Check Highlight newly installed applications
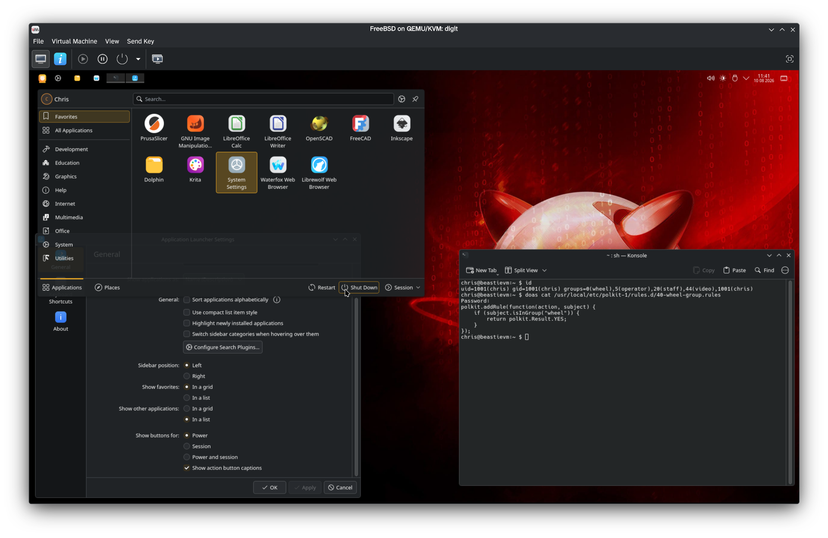Image resolution: width=828 pixels, height=538 pixels. tap(187, 323)
